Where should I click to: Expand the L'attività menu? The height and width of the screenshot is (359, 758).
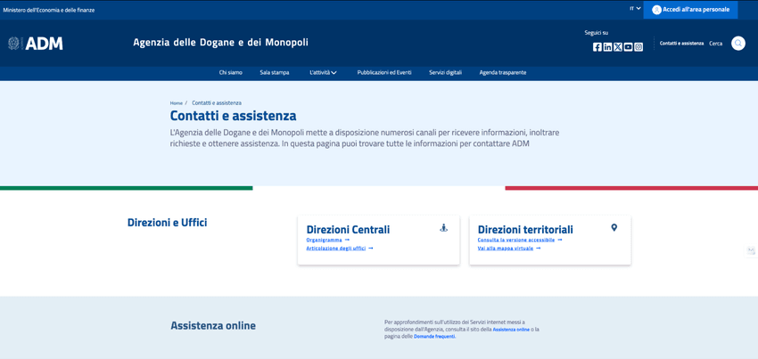[323, 72]
